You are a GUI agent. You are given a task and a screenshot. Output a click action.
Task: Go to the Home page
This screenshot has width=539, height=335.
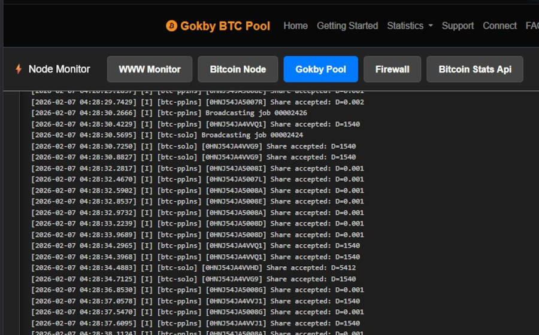pyautogui.click(x=295, y=26)
